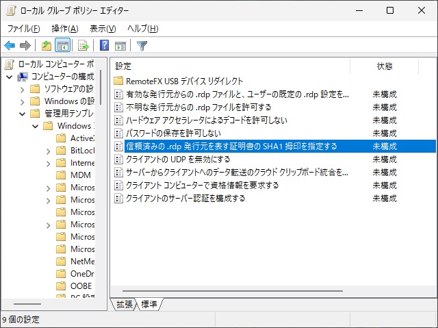The image size is (438, 328).
Task: Click the Forward arrow toolbar icon
Action: point(25,46)
